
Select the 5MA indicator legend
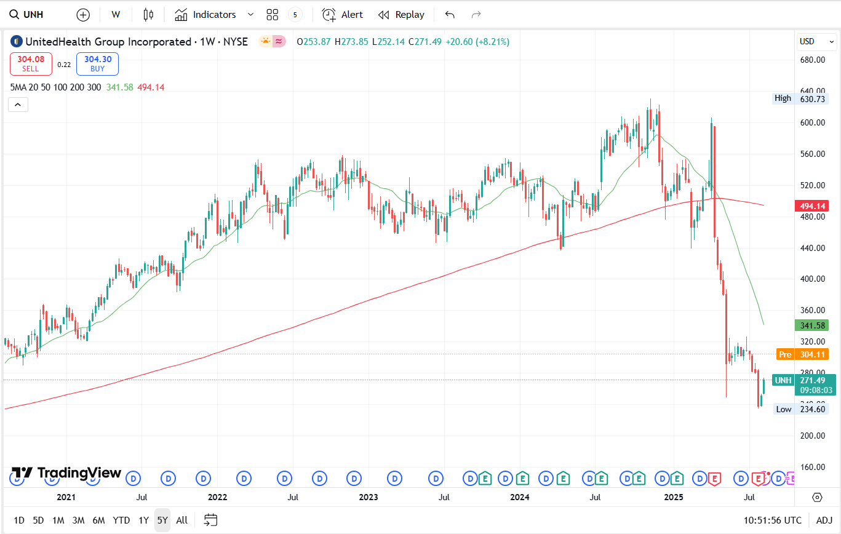pos(55,87)
